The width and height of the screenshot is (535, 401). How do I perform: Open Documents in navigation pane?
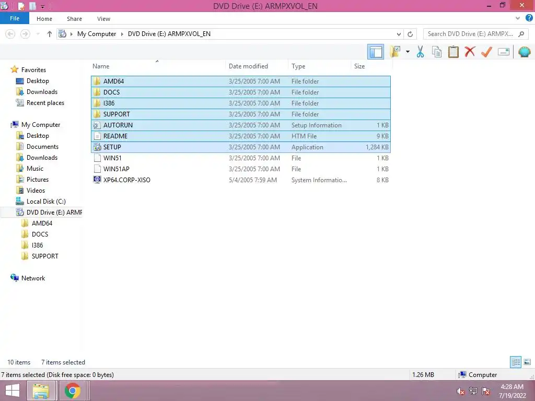[42, 147]
